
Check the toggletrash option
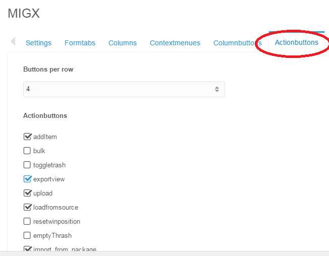(27, 165)
